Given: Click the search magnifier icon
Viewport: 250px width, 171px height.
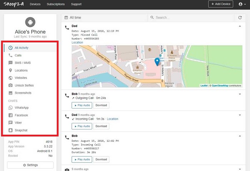Looking at the screenshot, I should (x=152, y=17).
